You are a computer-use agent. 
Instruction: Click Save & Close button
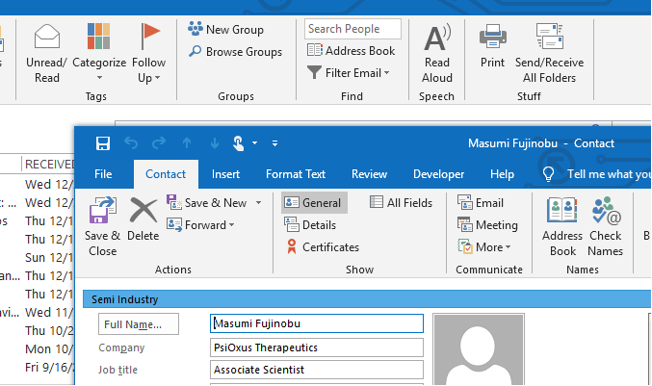pos(102,226)
